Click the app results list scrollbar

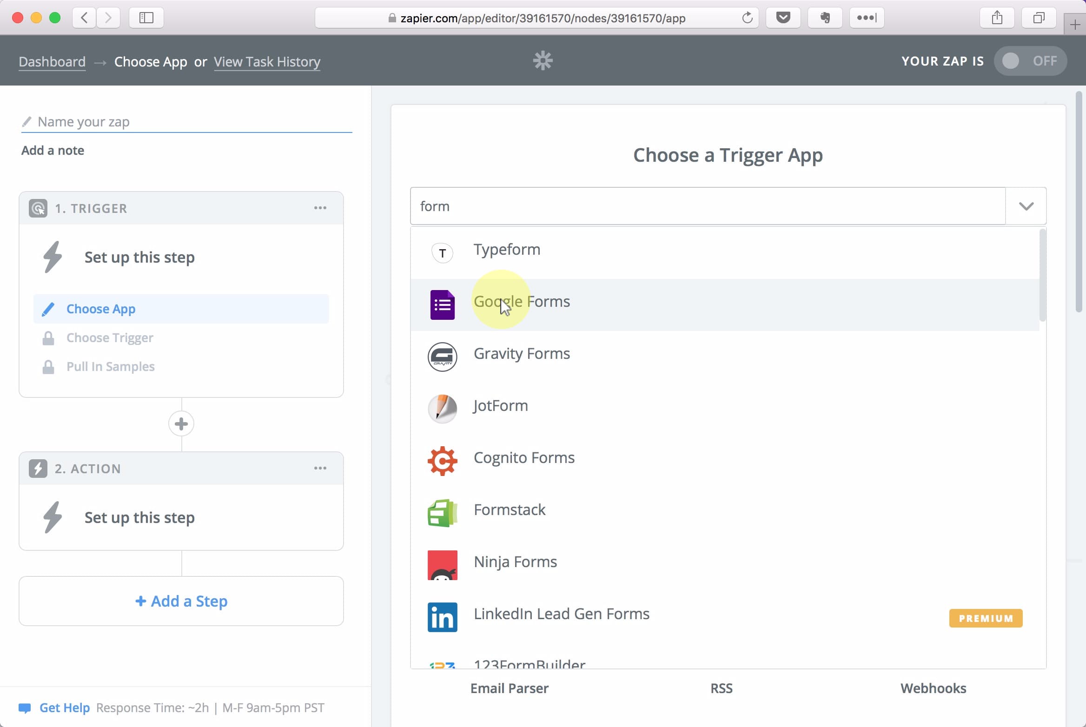tap(1043, 274)
